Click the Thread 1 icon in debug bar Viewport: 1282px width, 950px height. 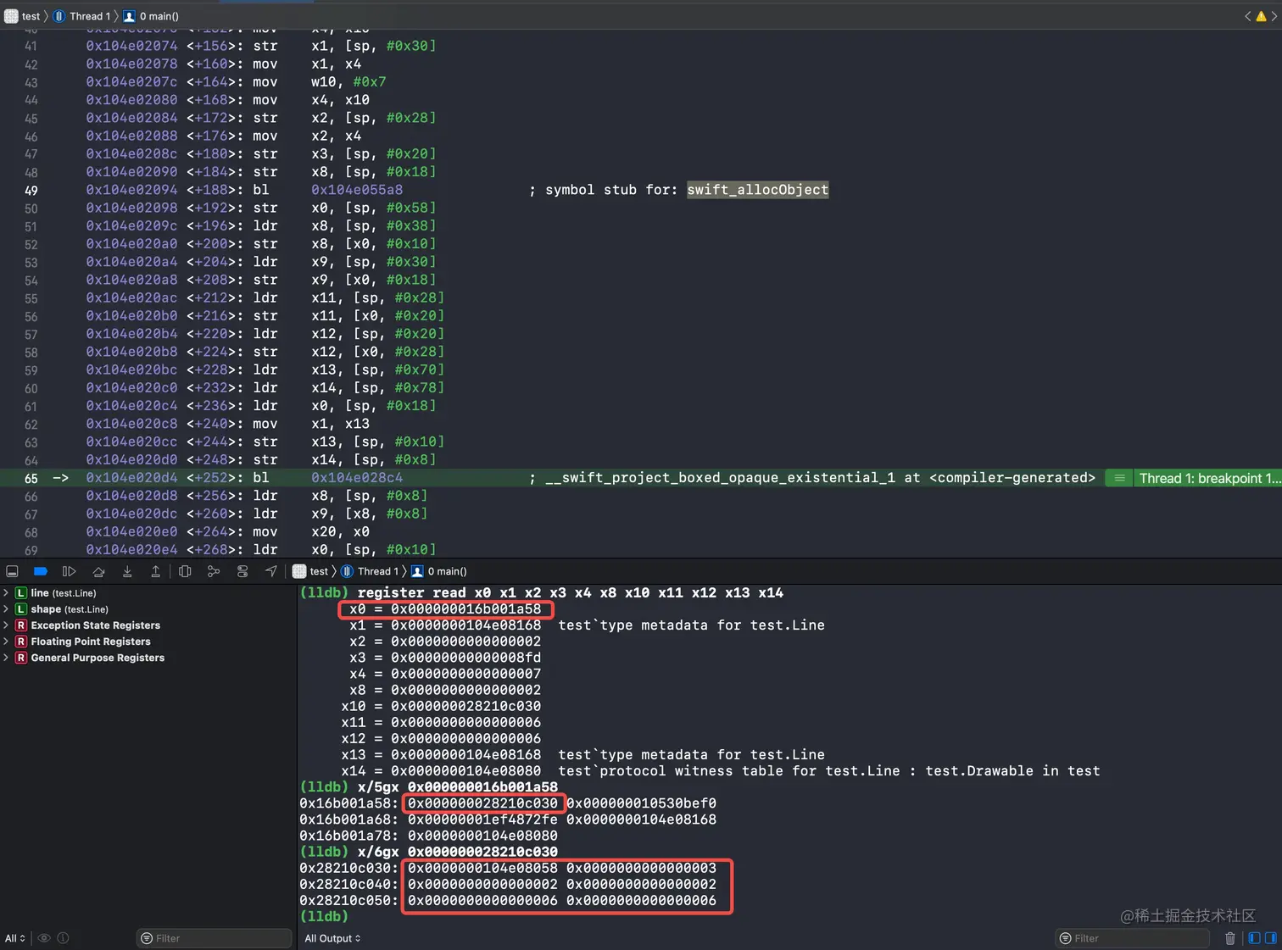(x=347, y=571)
